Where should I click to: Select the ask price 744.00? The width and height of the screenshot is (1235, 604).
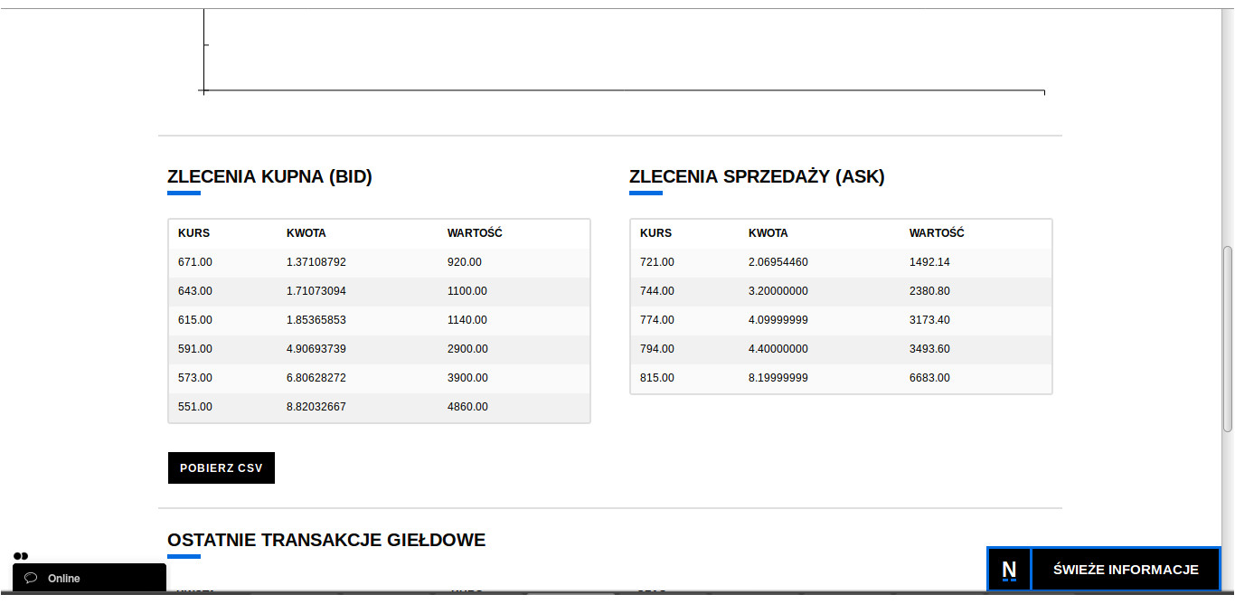tap(657, 291)
